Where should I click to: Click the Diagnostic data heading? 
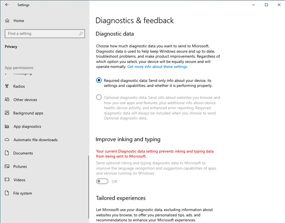(x=115, y=34)
